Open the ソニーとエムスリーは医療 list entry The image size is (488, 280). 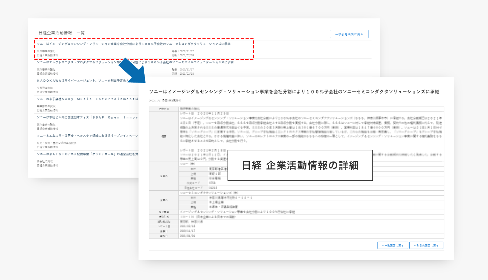click(88, 136)
